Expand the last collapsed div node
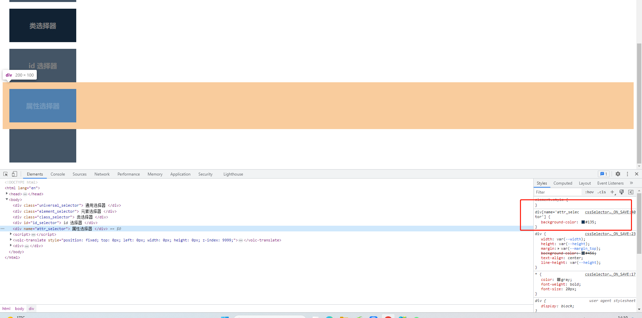 (x=11, y=245)
